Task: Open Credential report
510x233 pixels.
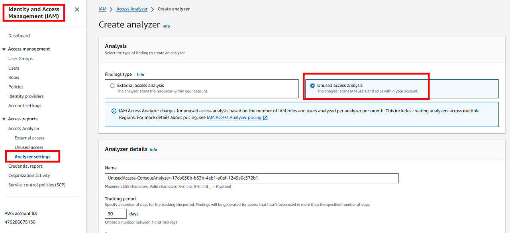Action: point(25,166)
